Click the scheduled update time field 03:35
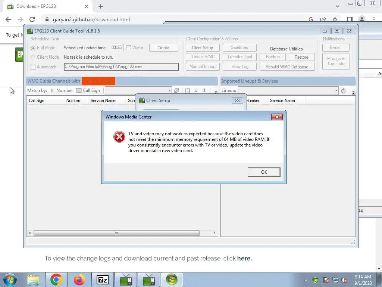The image size is (382, 287). coord(116,47)
